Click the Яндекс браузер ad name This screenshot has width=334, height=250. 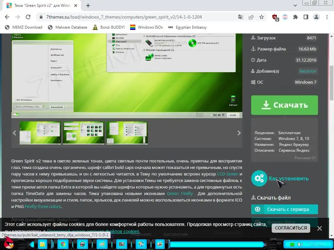click(294, 144)
